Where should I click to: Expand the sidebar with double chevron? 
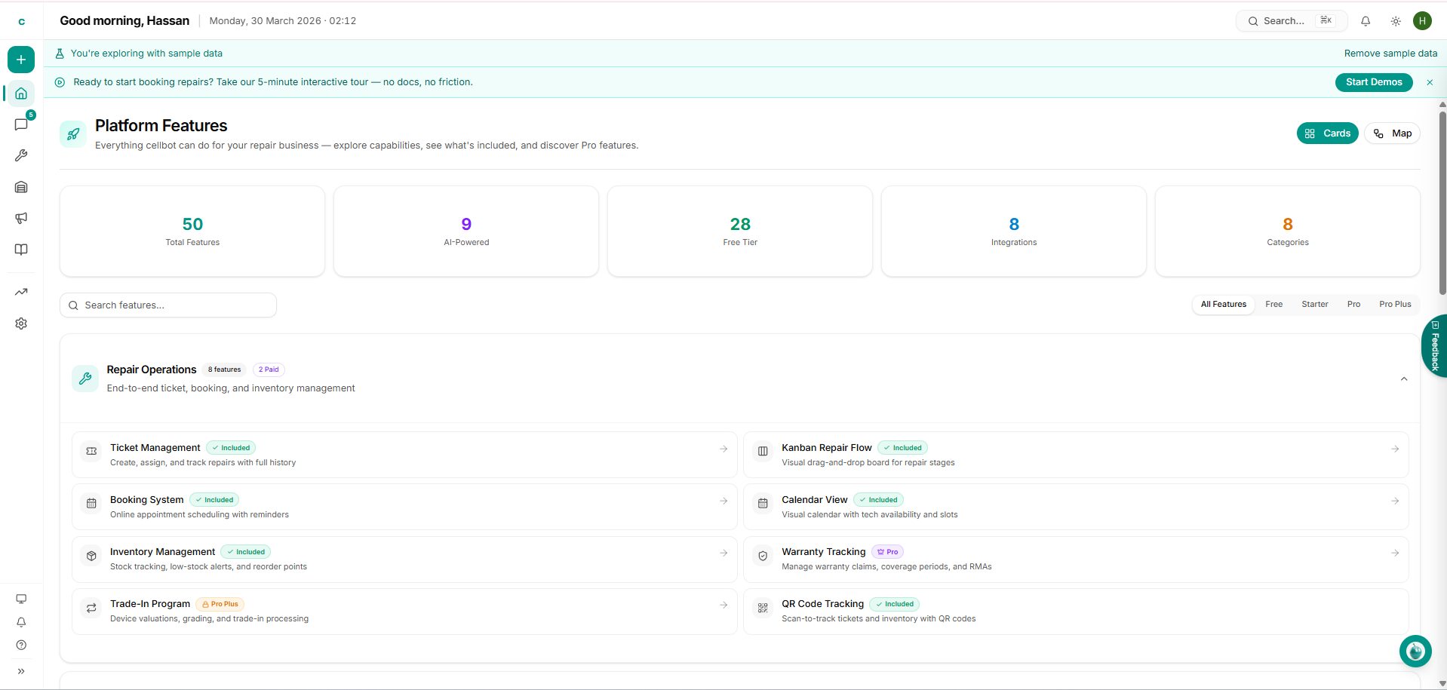coord(21,671)
